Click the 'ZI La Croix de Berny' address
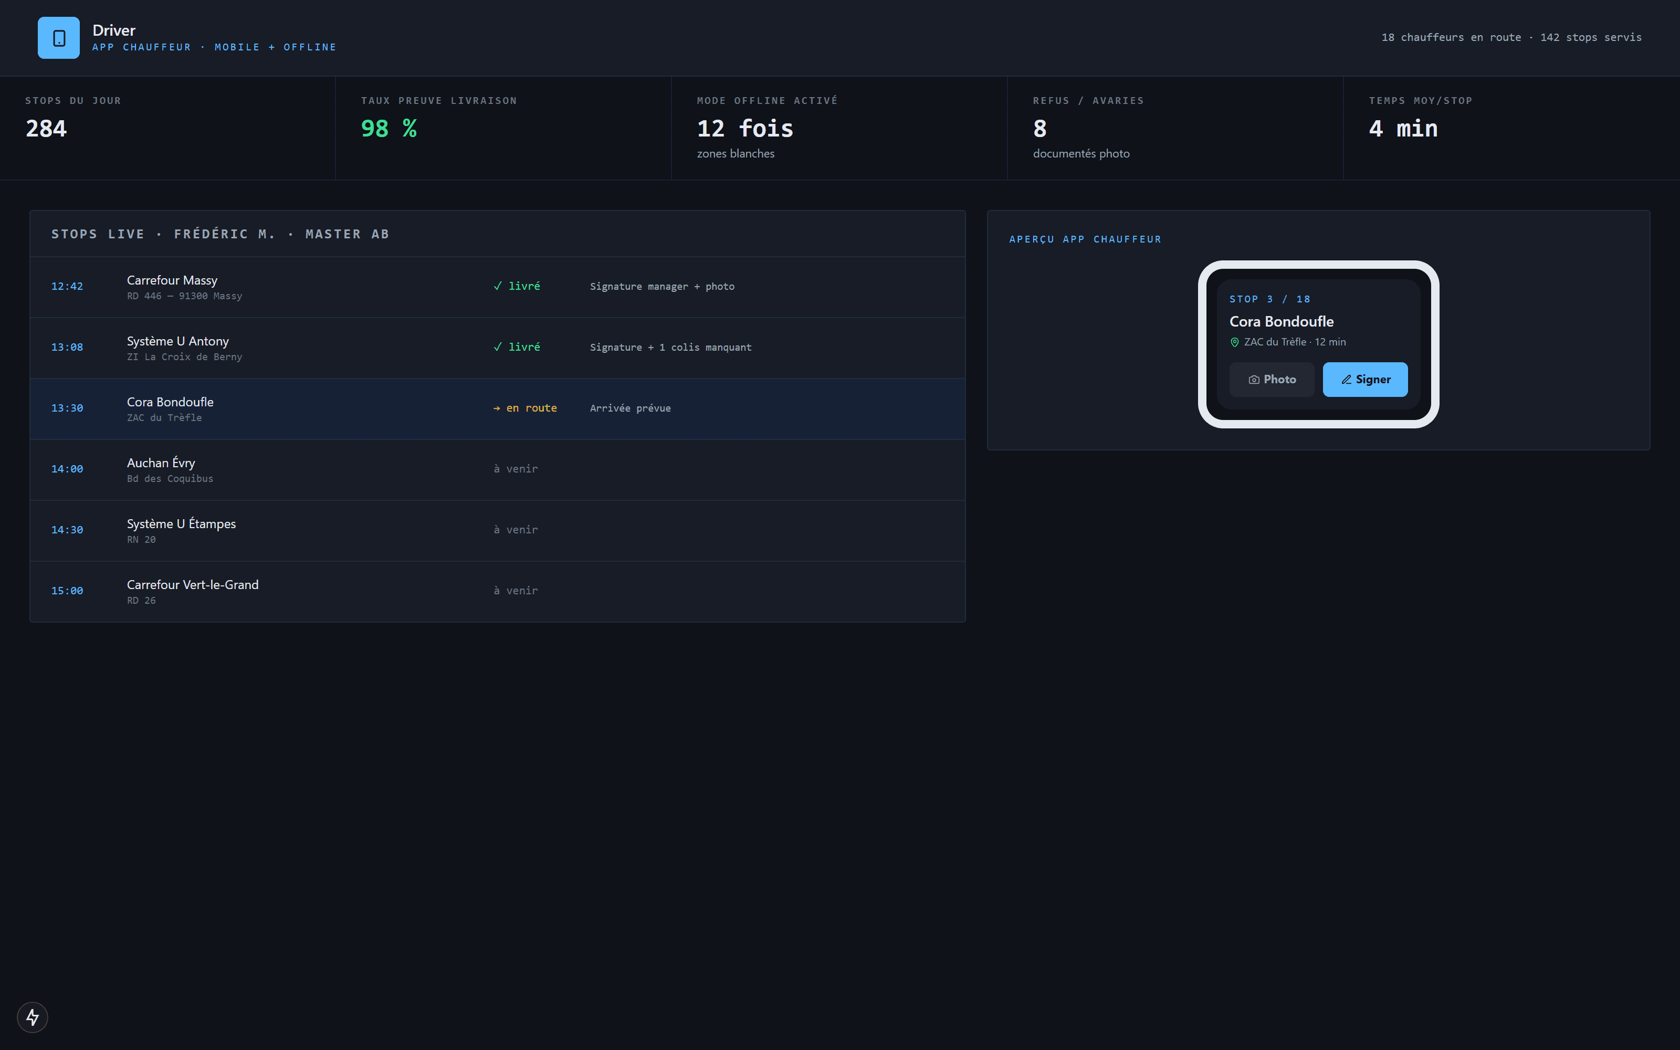The width and height of the screenshot is (1680, 1050). 185,357
